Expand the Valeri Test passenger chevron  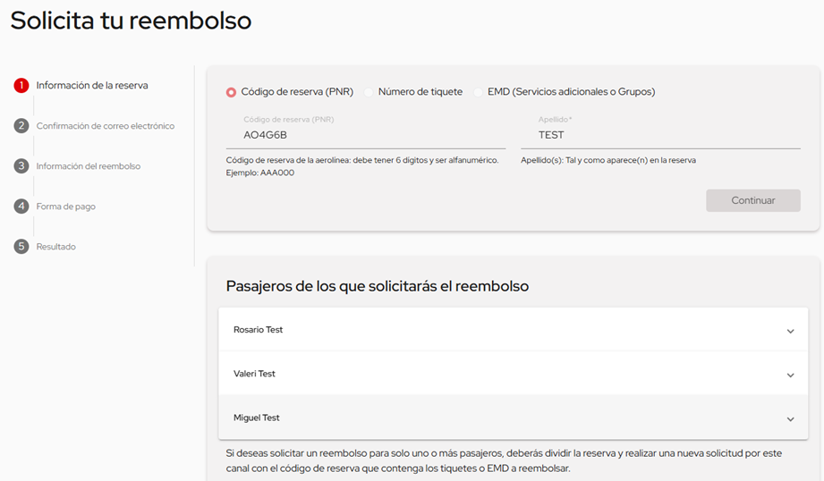790,375
